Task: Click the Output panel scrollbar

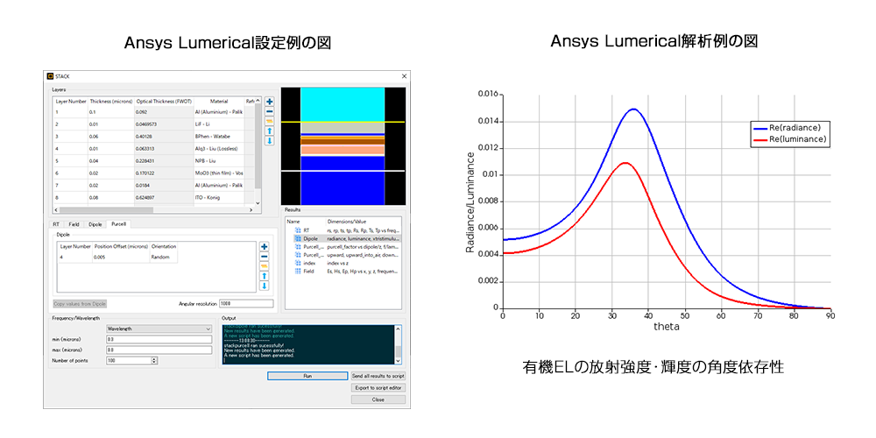Action: click(399, 344)
